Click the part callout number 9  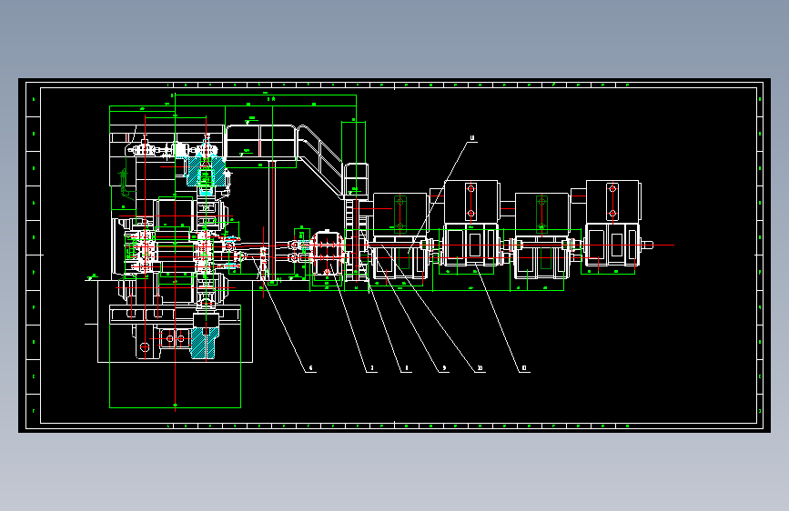point(444,368)
